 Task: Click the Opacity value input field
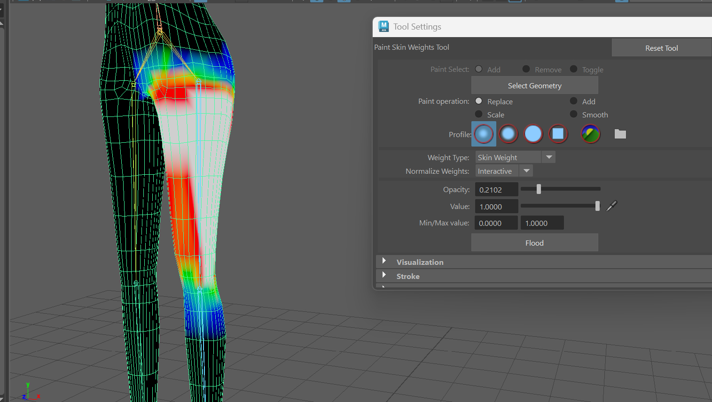tap(496, 190)
